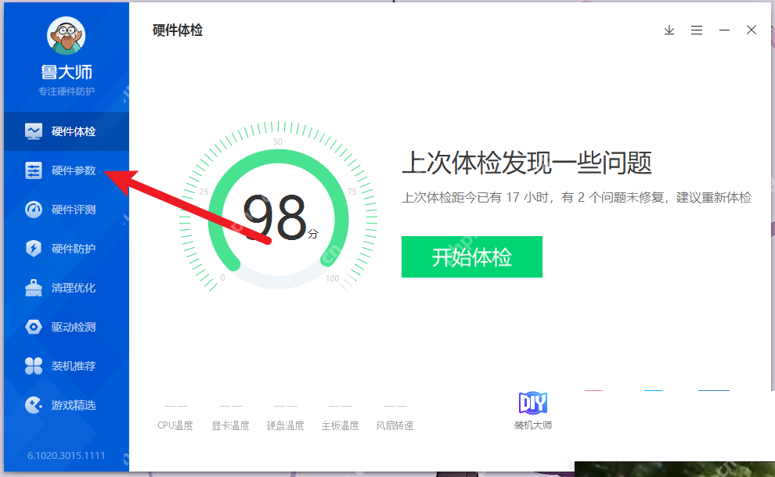Viewport: 775px width, 477px height.
Task: Open 硬件防护 from the sidebar
Action: pyautogui.click(x=67, y=249)
